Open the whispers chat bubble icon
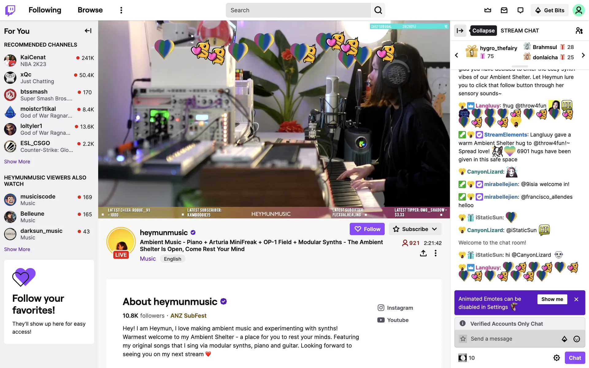Image resolution: width=589 pixels, height=368 pixels. [520, 10]
